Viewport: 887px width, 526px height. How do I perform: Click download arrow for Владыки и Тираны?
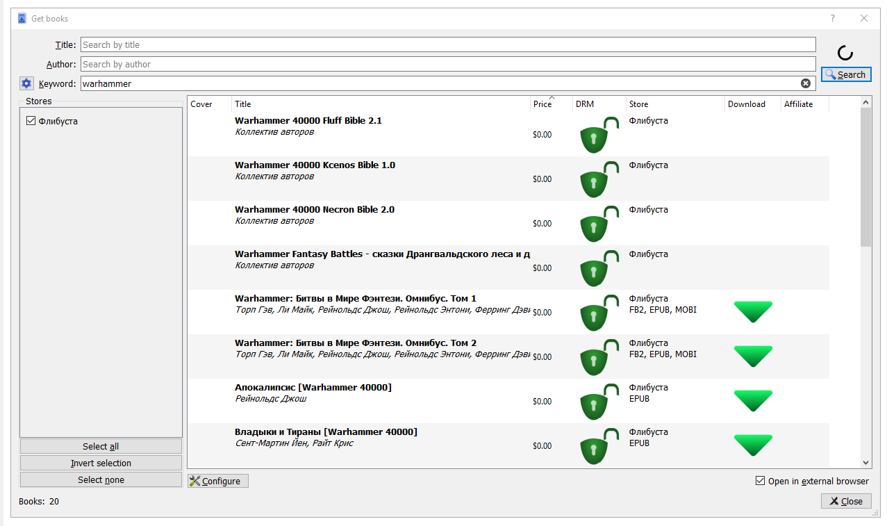coord(753,445)
